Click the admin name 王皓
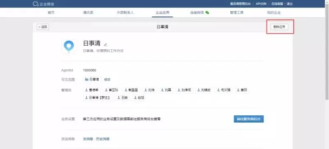The height and width of the screenshot is (149, 329). point(124,98)
